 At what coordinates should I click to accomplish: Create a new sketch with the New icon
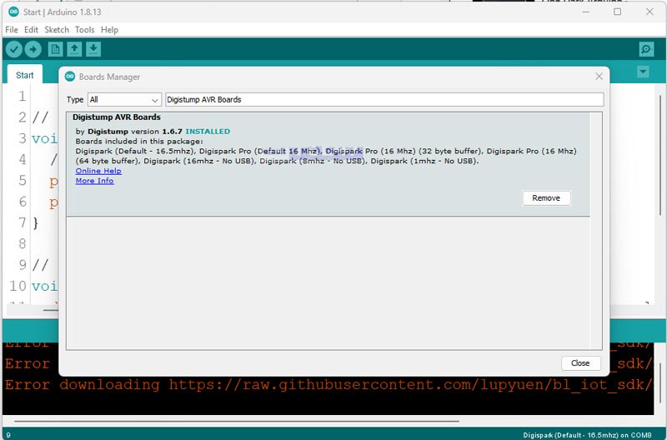coord(55,49)
